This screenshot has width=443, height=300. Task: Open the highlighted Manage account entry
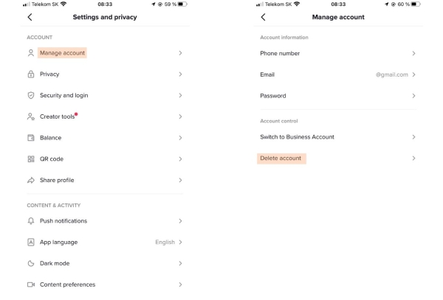62,53
